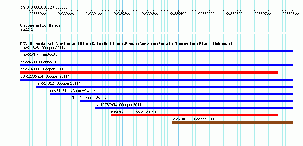Select the thin nsv6605 variant line

pos(157,58)
